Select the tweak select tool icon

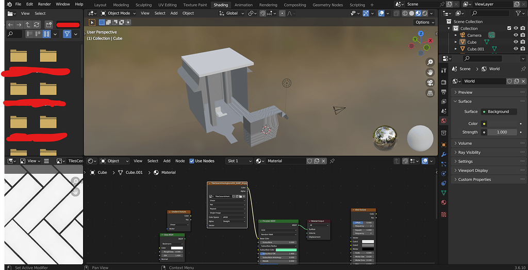[x=92, y=22]
